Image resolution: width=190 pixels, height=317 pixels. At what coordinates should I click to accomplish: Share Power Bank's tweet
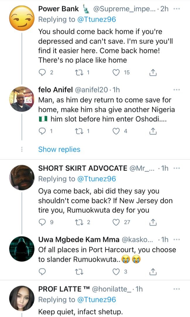coord(153,72)
